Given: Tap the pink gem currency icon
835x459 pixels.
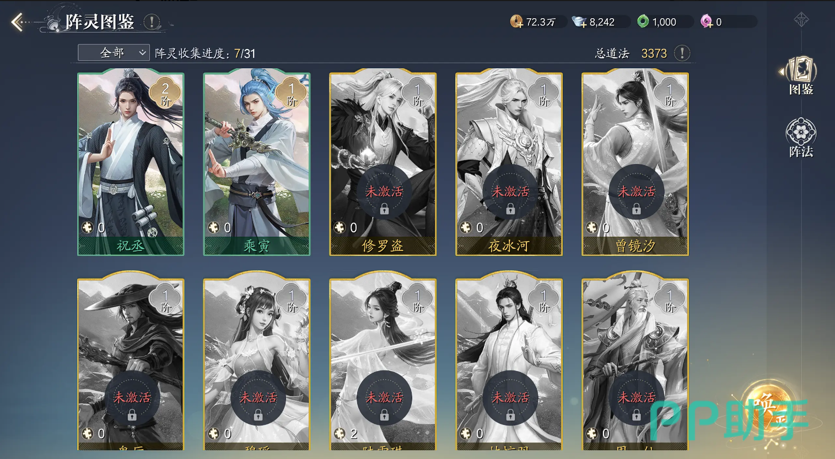Looking at the screenshot, I should (707, 21).
